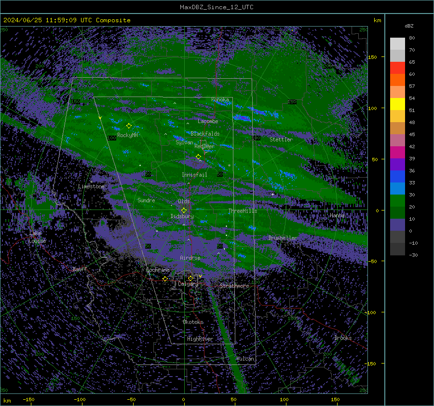Click the 80 value on dBZ scale
The image size is (434, 406).
click(x=412, y=38)
